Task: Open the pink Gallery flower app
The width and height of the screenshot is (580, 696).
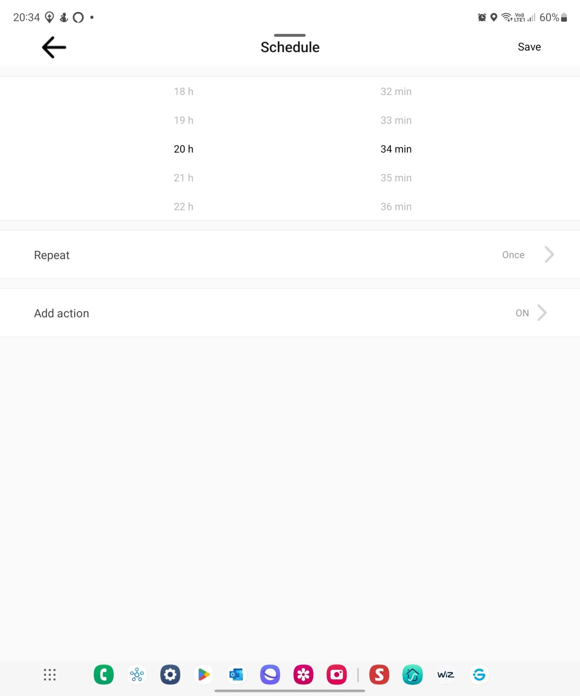Action: (303, 675)
